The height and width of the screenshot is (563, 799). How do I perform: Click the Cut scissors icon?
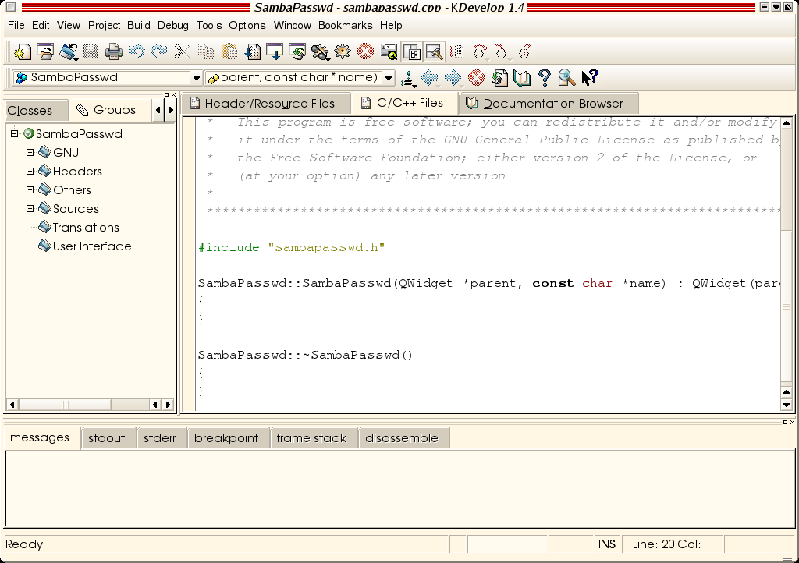tap(182, 51)
